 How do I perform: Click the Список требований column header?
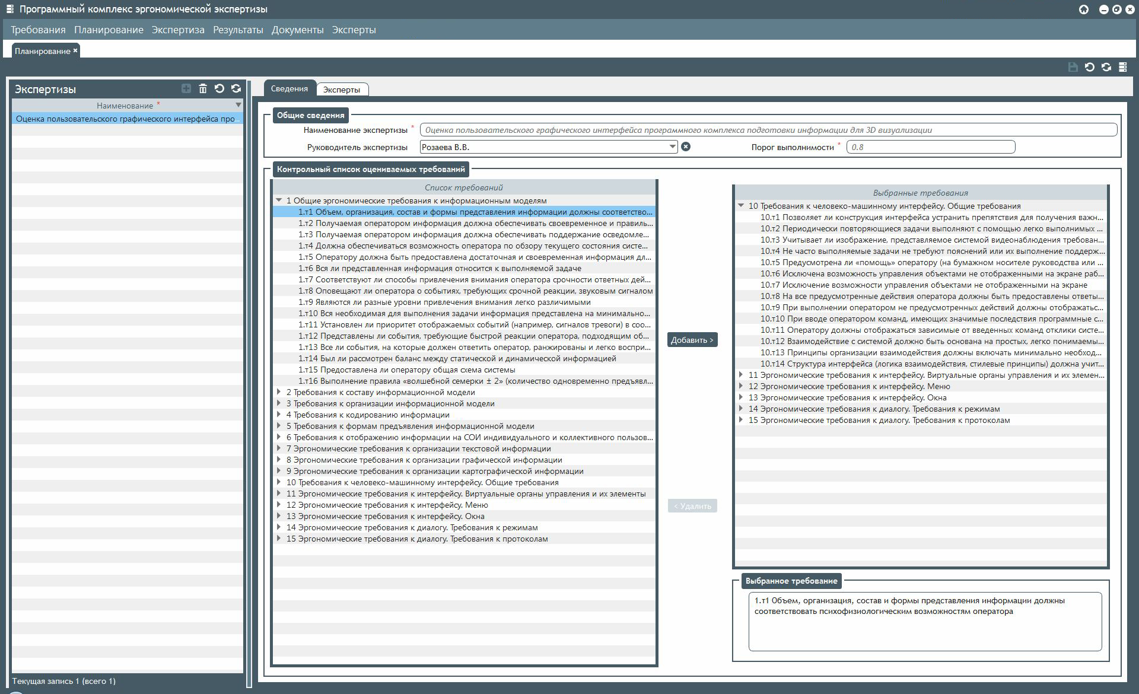pos(464,187)
